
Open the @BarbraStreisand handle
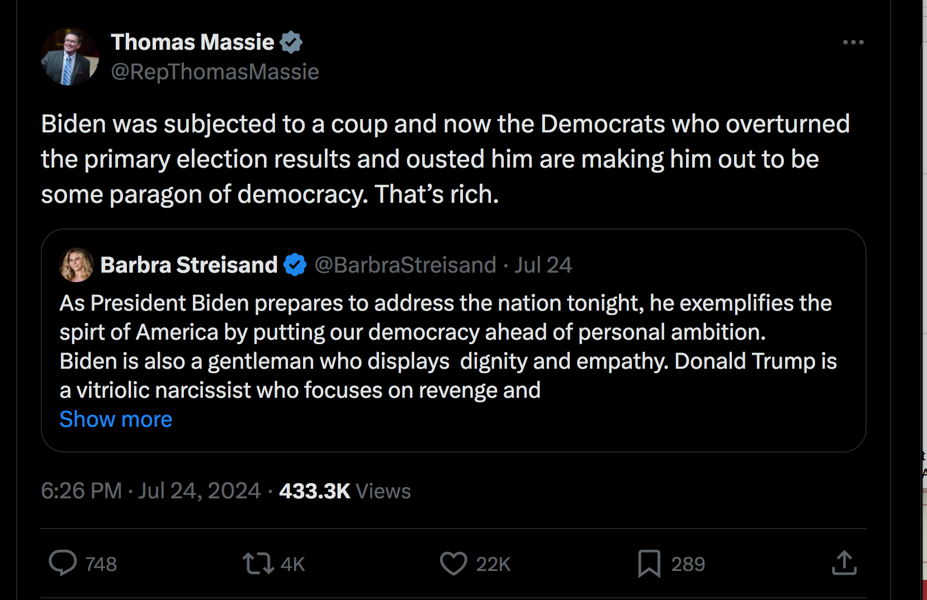click(405, 265)
